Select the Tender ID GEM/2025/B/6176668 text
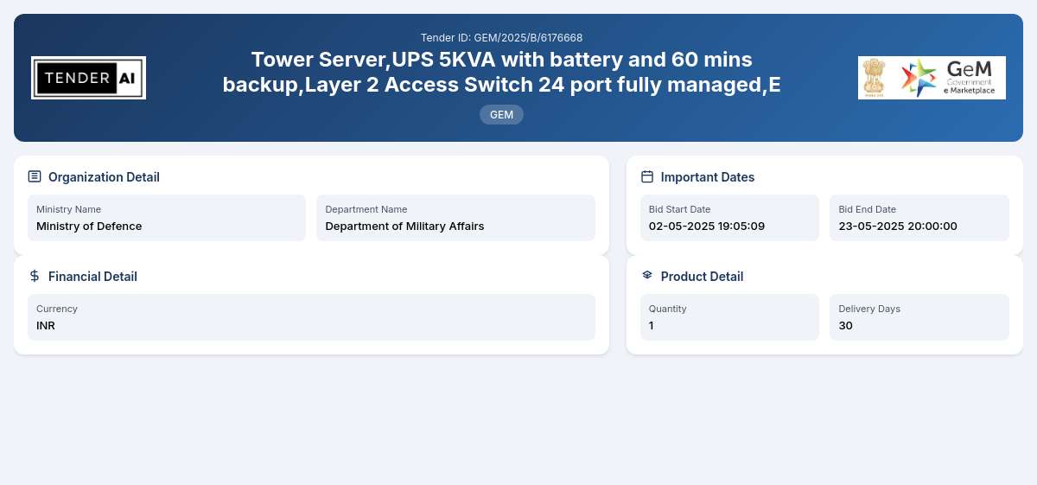The width and height of the screenshot is (1037, 485). click(501, 38)
